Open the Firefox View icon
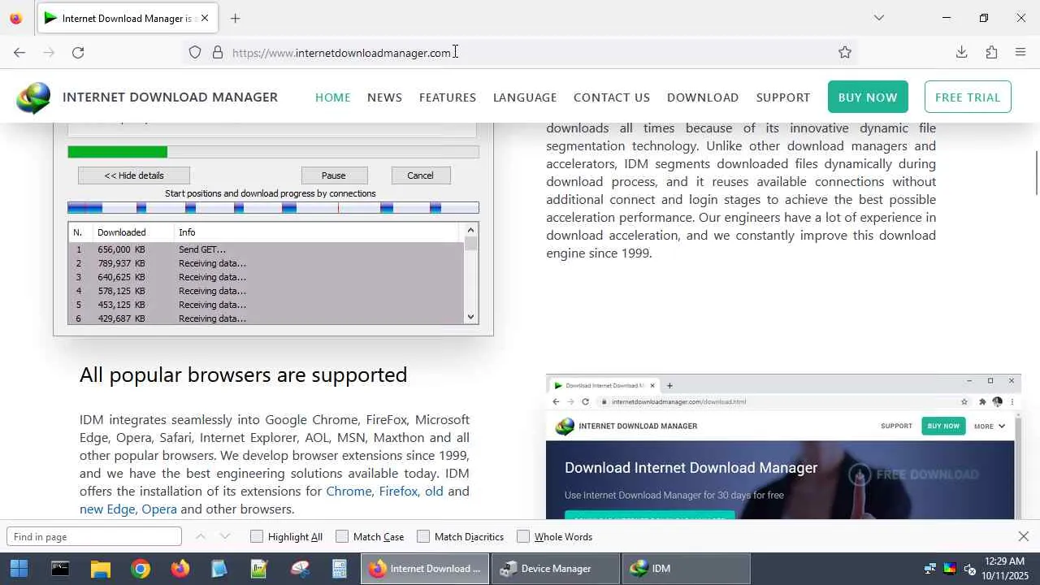This screenshot has width=1040, height=585. 15,18
